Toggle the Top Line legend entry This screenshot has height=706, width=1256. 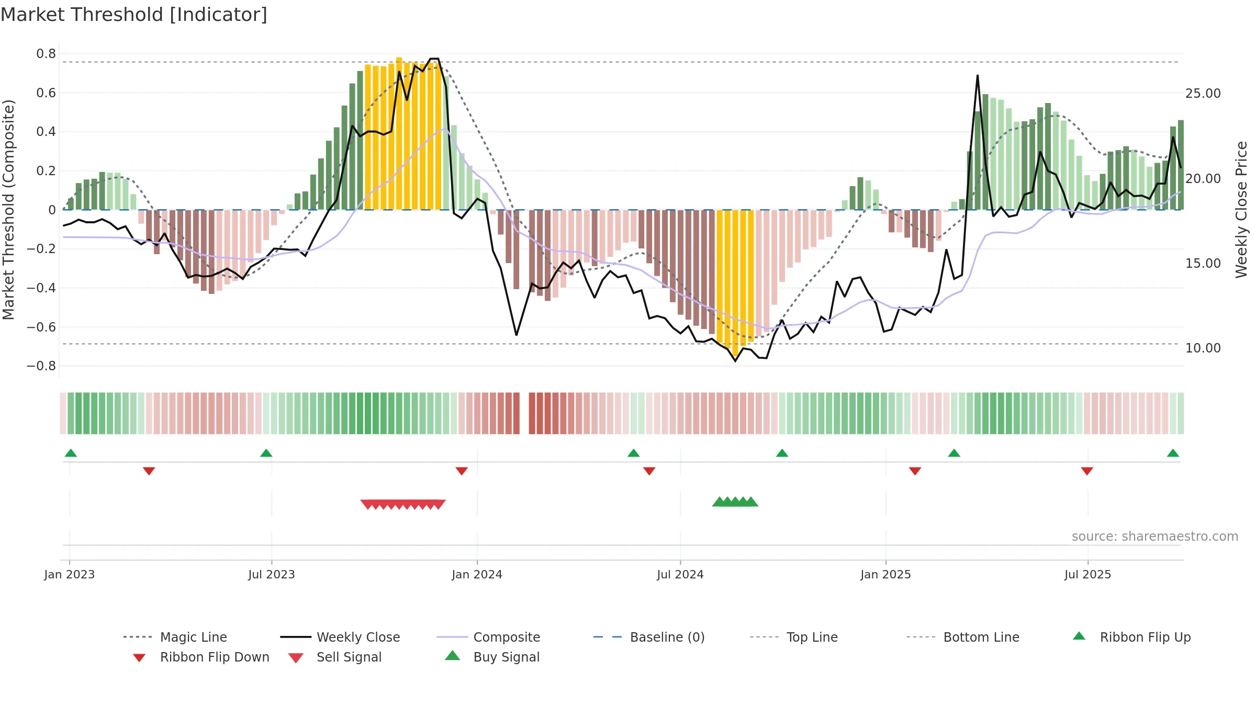tap(794, 637)
